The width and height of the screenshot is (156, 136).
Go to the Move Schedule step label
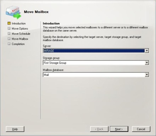(x=21, y=34)
